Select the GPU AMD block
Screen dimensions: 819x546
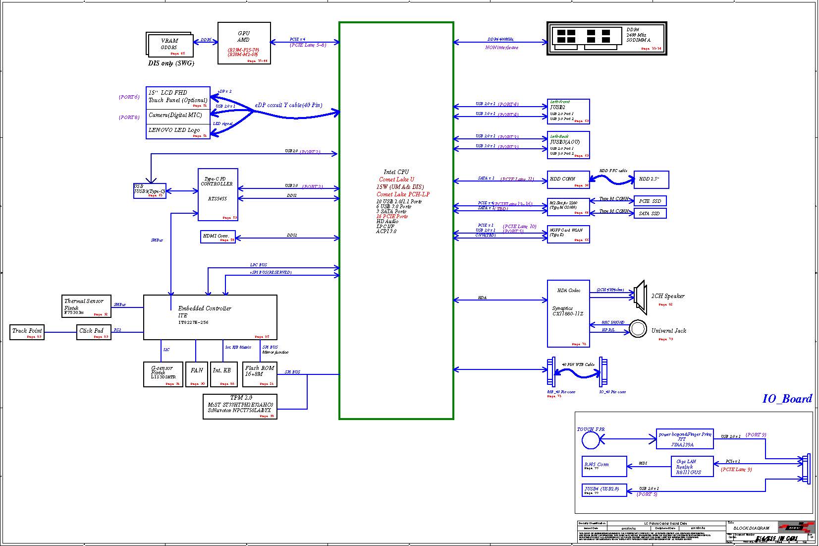[244, 43]
